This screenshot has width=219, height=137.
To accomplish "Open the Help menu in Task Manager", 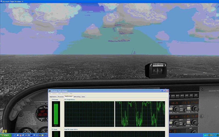I will (x=71, y=93).
